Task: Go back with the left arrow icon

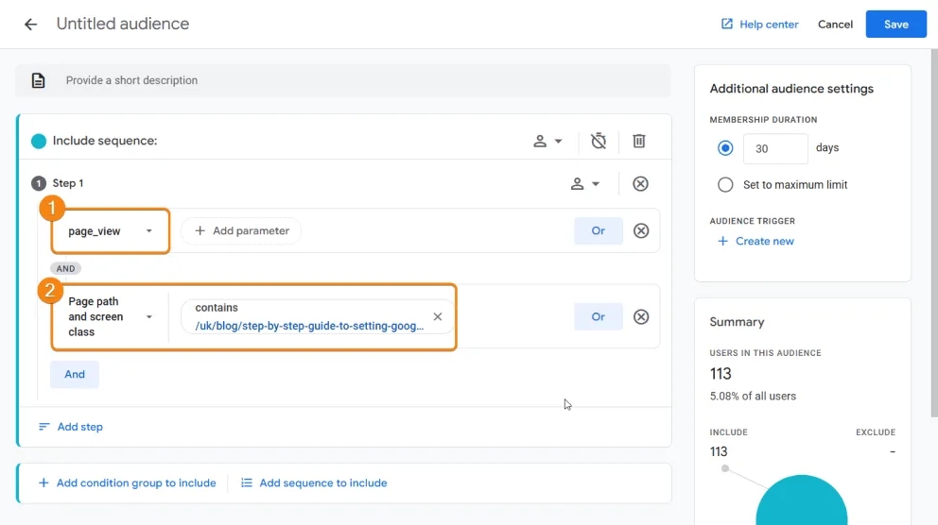Action: pos(30,24)
